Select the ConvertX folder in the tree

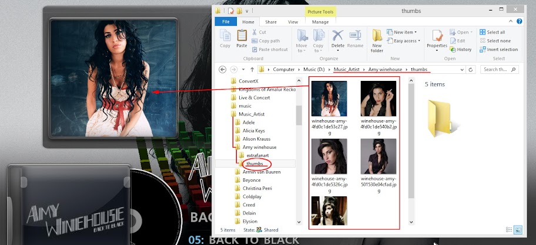point(249,81)
